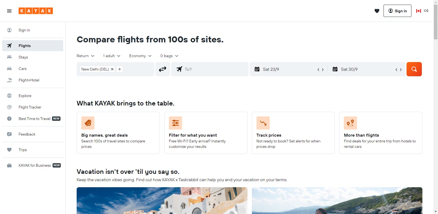
Task: Open the hamburger navigation menu
Action: 9,11
